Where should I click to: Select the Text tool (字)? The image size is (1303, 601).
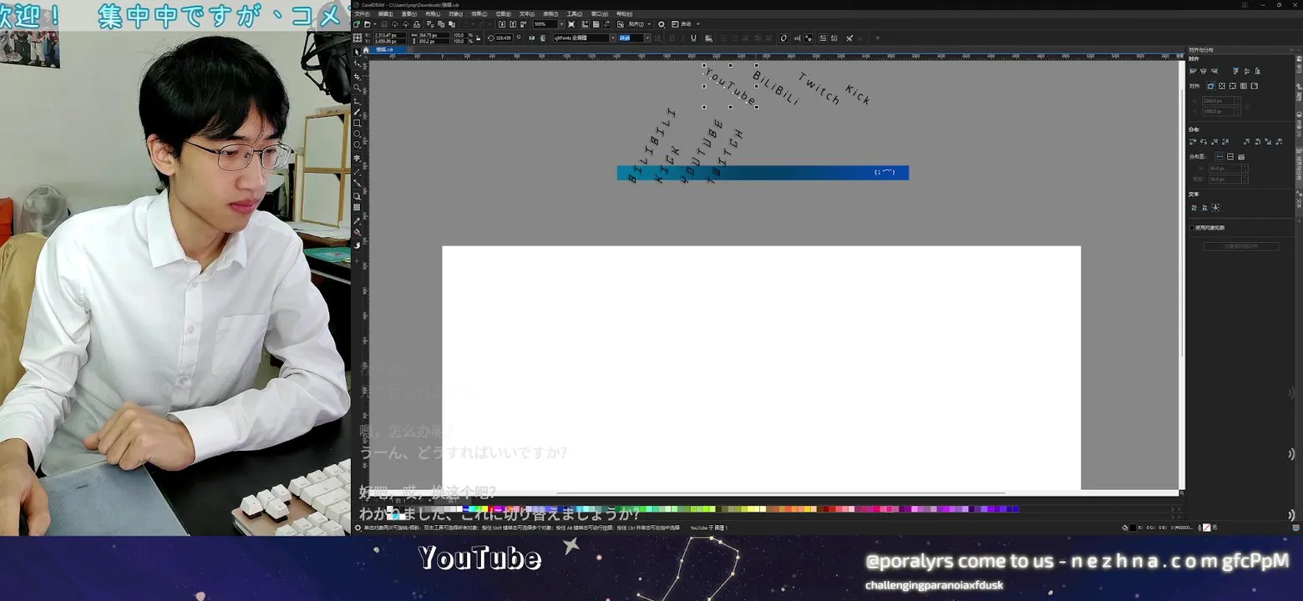(x=357, y=158)
